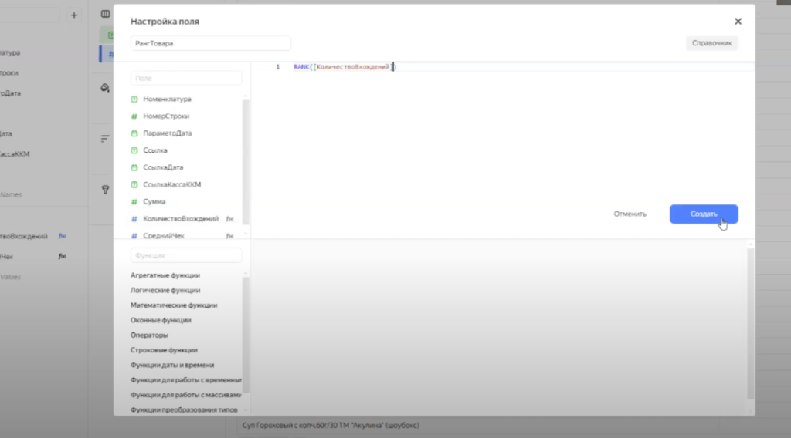Click the string type icon beside Номенклатура

(134, 99)
